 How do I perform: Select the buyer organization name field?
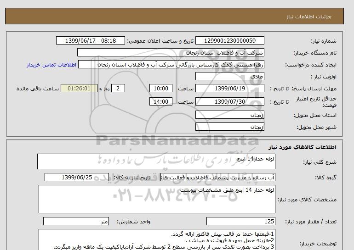[x=171, y=52]
